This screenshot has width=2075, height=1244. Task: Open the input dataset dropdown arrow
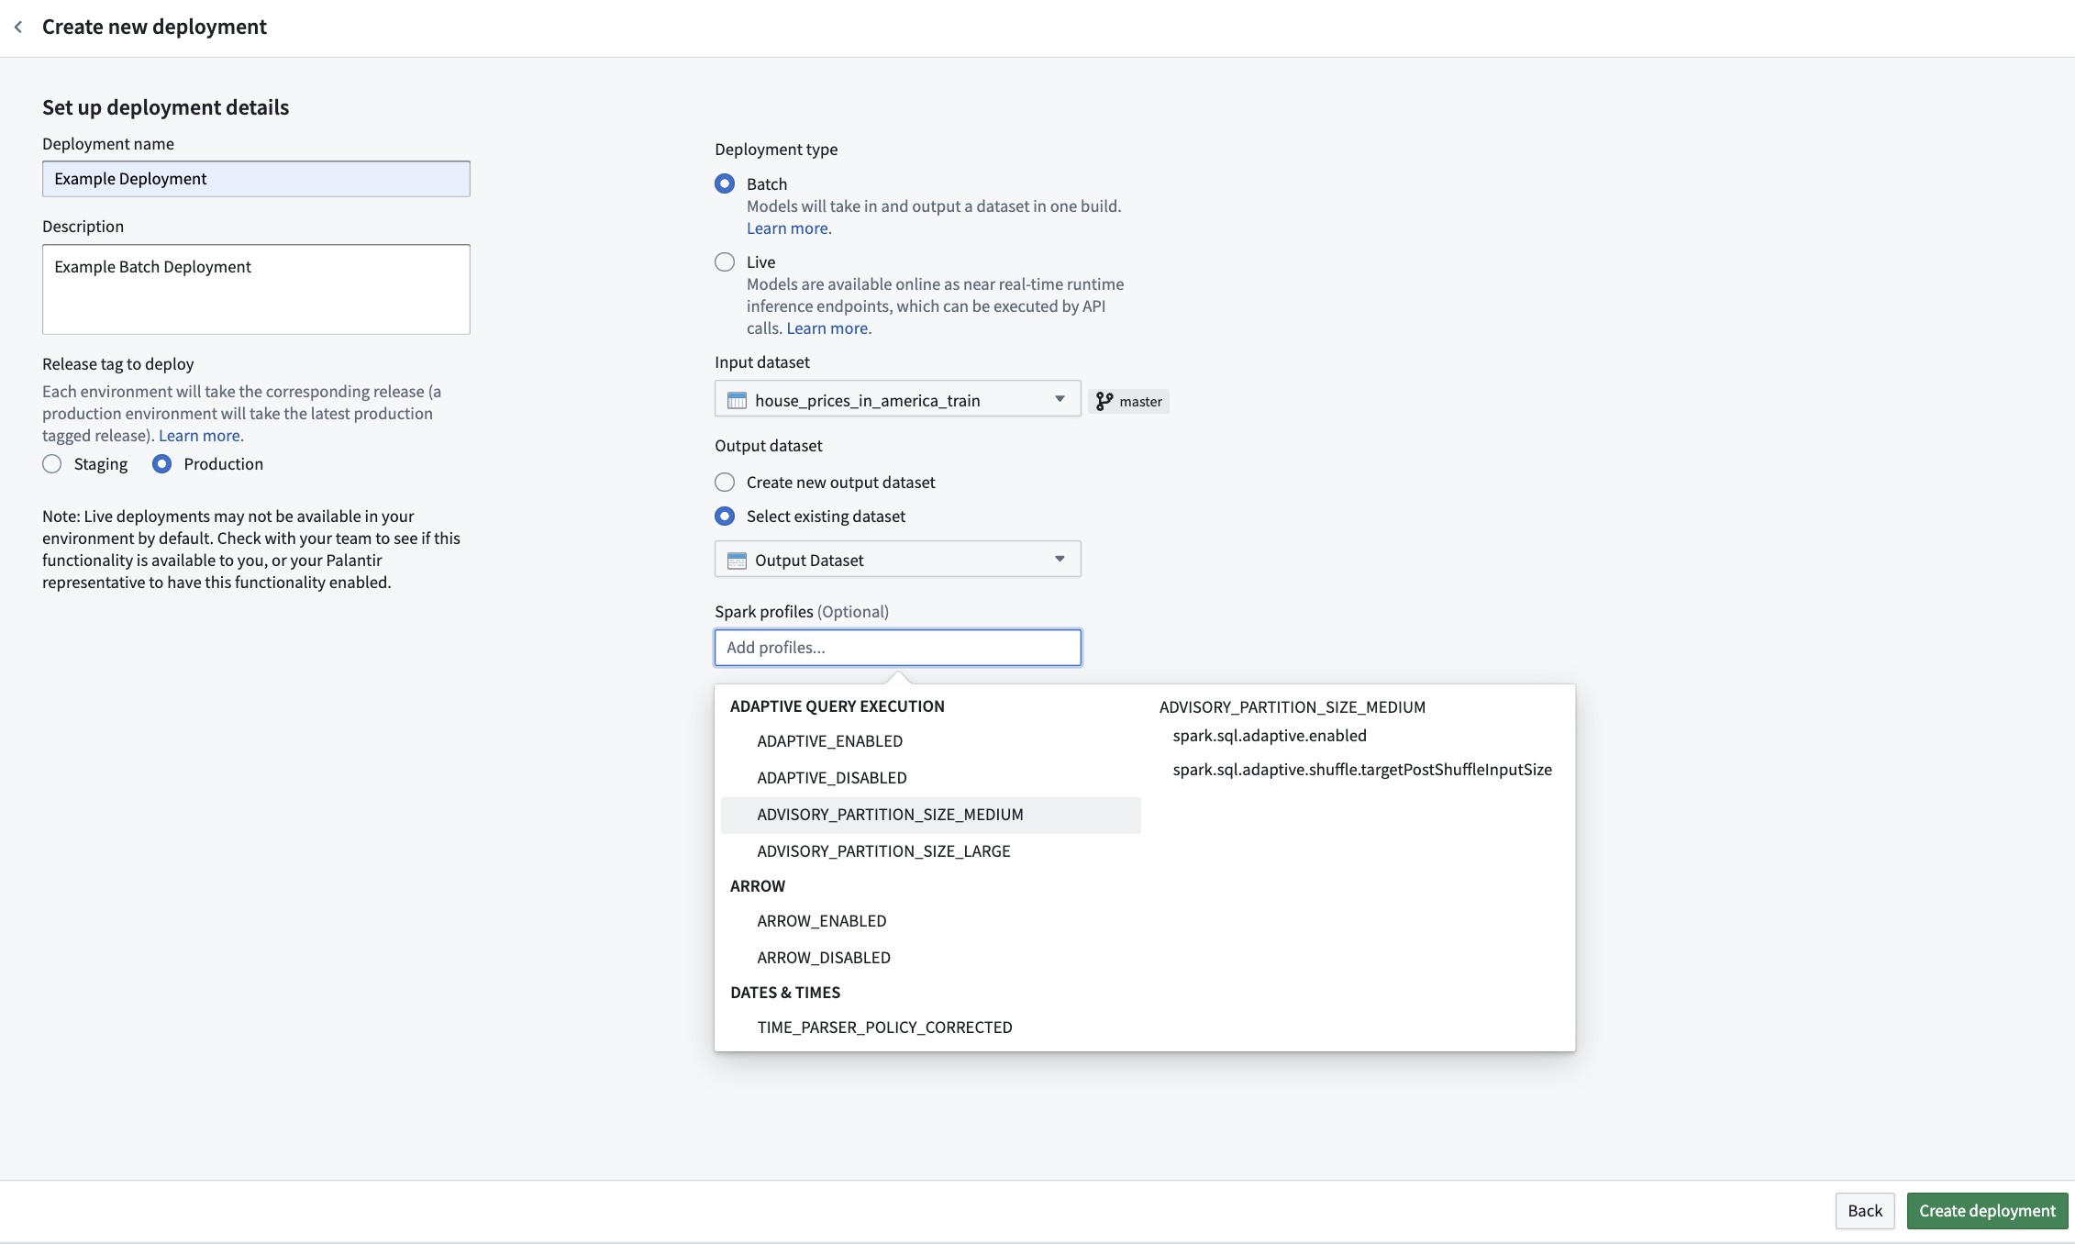pyautogui.click(x=1060, y=399)
